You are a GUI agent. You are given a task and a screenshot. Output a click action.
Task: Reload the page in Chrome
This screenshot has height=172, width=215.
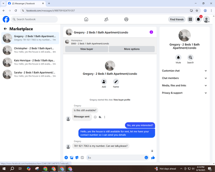point(16,11)
